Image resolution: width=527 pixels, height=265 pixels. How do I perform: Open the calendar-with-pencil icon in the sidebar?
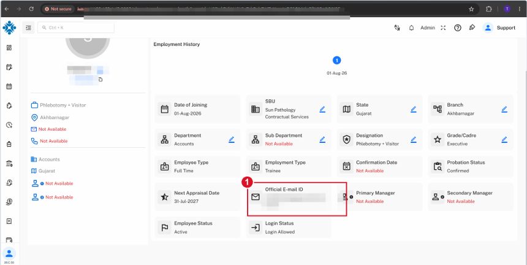point(9,67)
